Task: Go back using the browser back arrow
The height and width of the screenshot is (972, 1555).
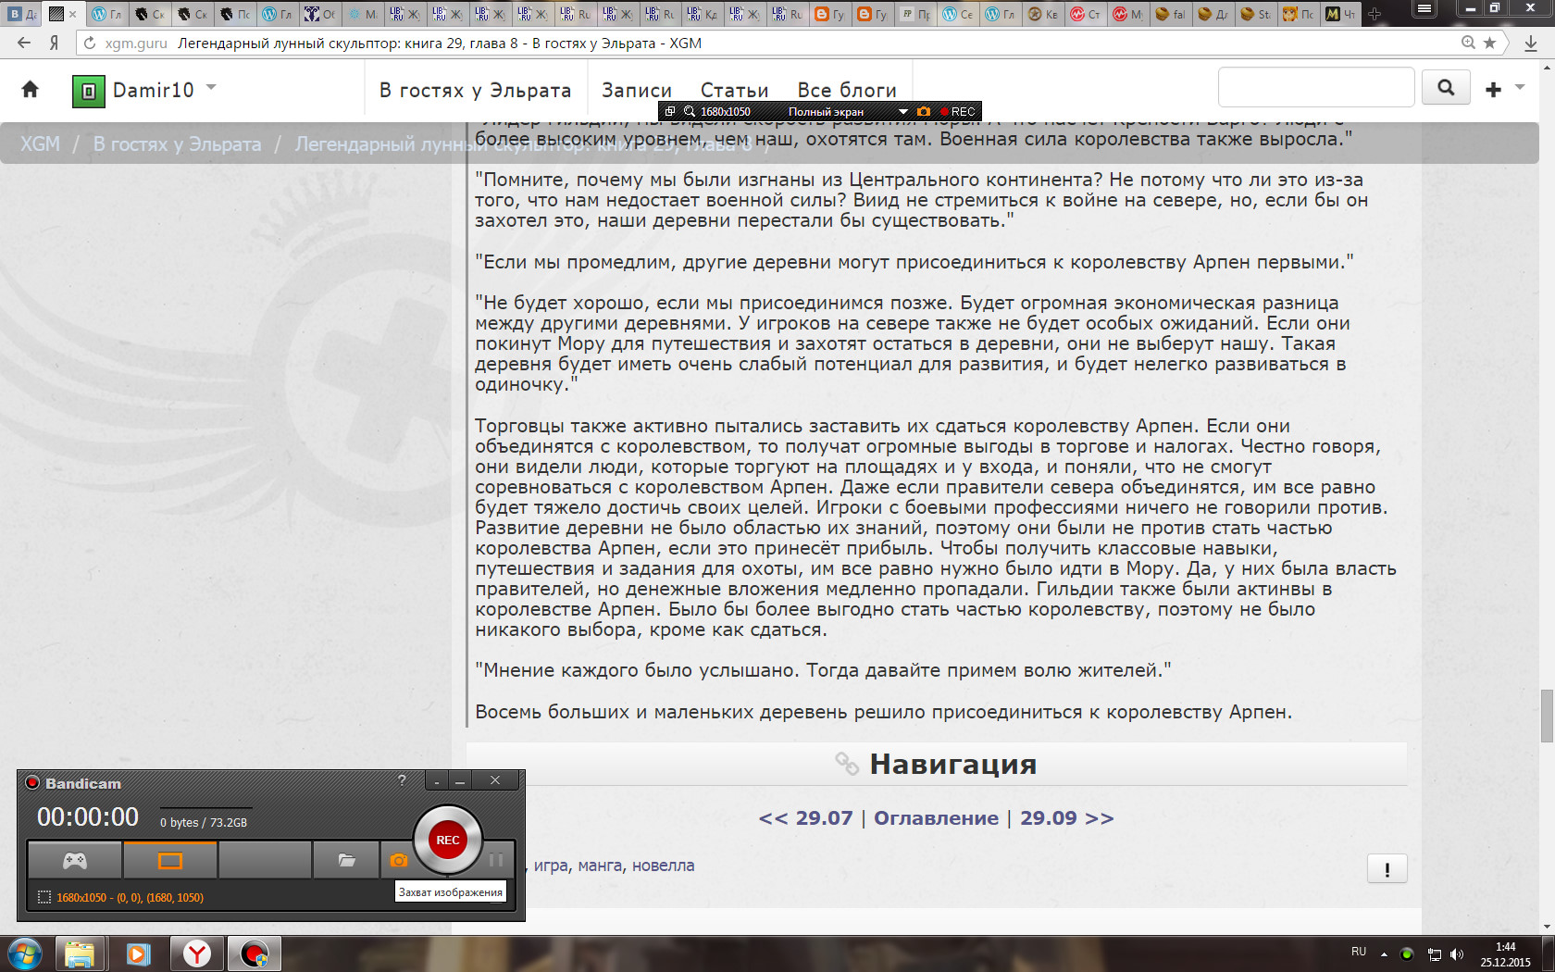Action: click(x=24, y=43)
